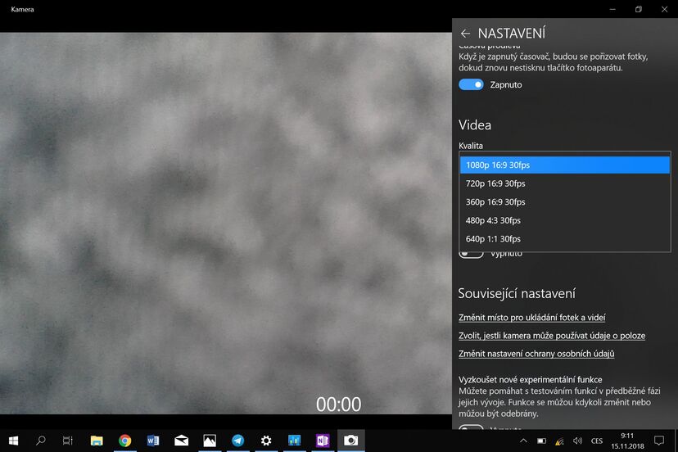Image resolution: width=678 pixels, height=452 pixels.
Task: Open Task View from taskbar
Action: [x=68, y=441]
